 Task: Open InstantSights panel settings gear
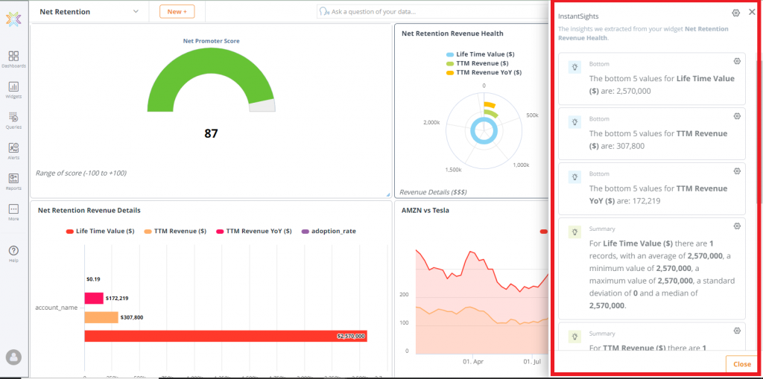735,13
